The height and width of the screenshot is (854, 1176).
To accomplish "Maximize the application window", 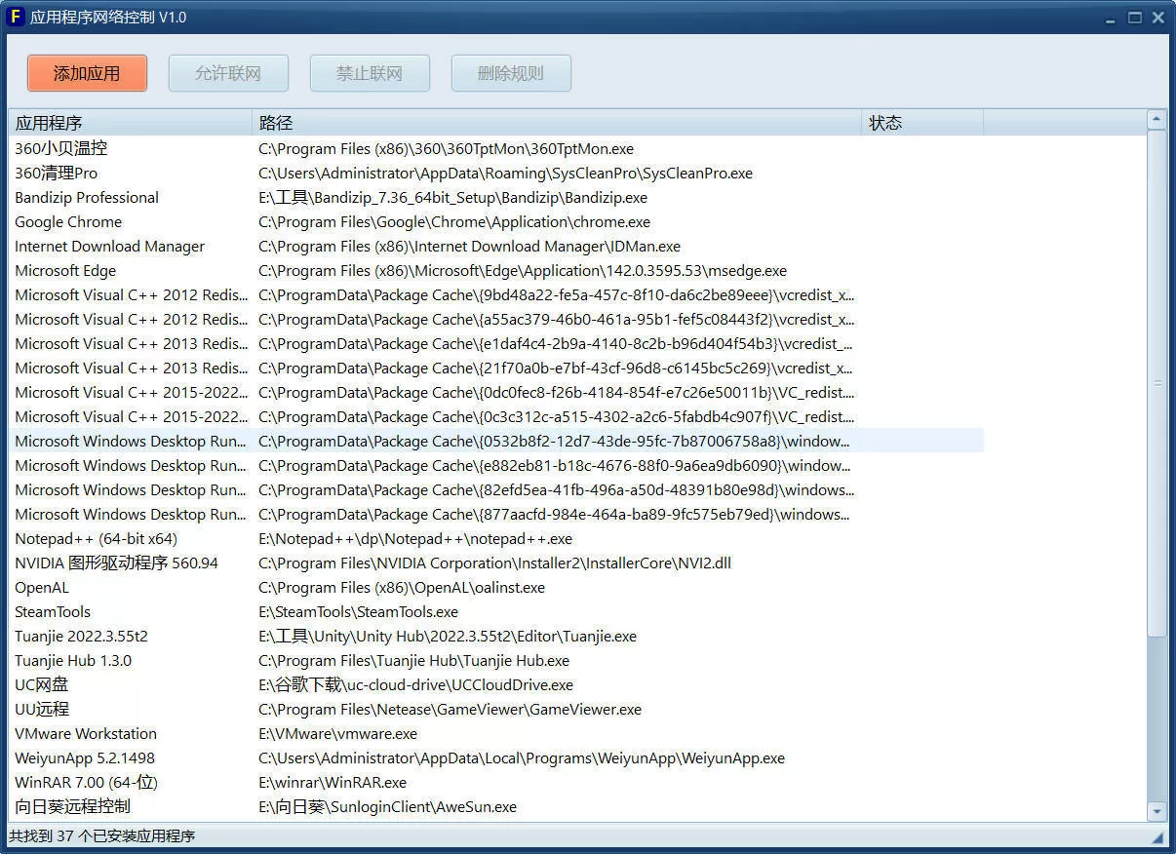I will tap(1135, 17).
